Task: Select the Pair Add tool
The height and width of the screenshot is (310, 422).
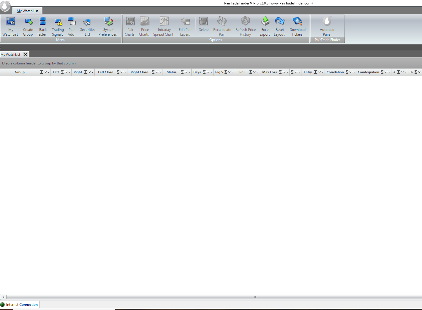Action: click(71, 26)
